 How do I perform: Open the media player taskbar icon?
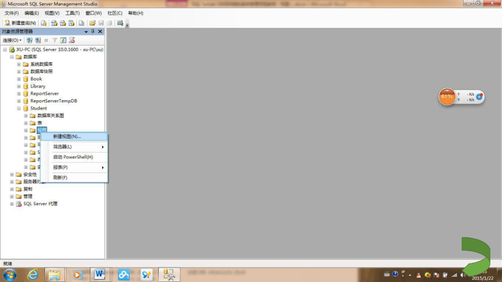(77, 275)
